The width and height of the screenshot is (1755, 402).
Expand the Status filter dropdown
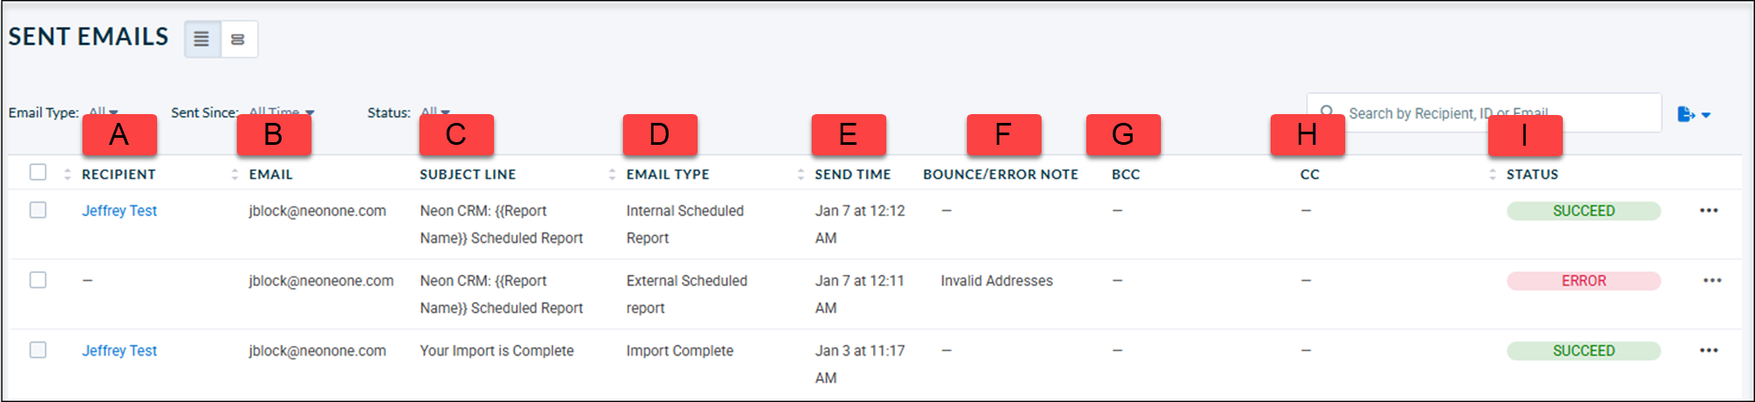pyautogui.click(x=435, y=112)
